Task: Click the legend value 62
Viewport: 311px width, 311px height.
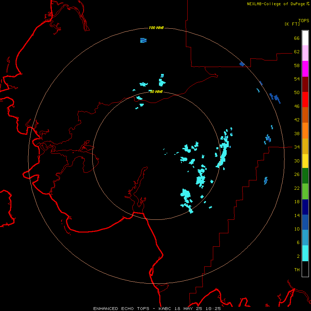Action: tap(297, 51)
